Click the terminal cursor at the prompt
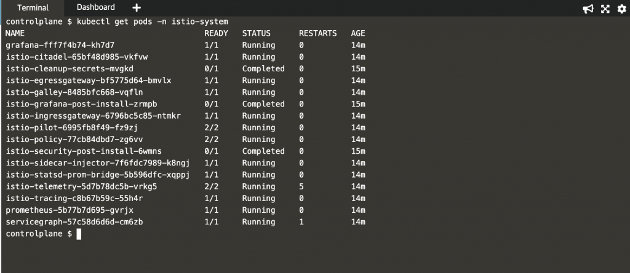 [79, 234]
